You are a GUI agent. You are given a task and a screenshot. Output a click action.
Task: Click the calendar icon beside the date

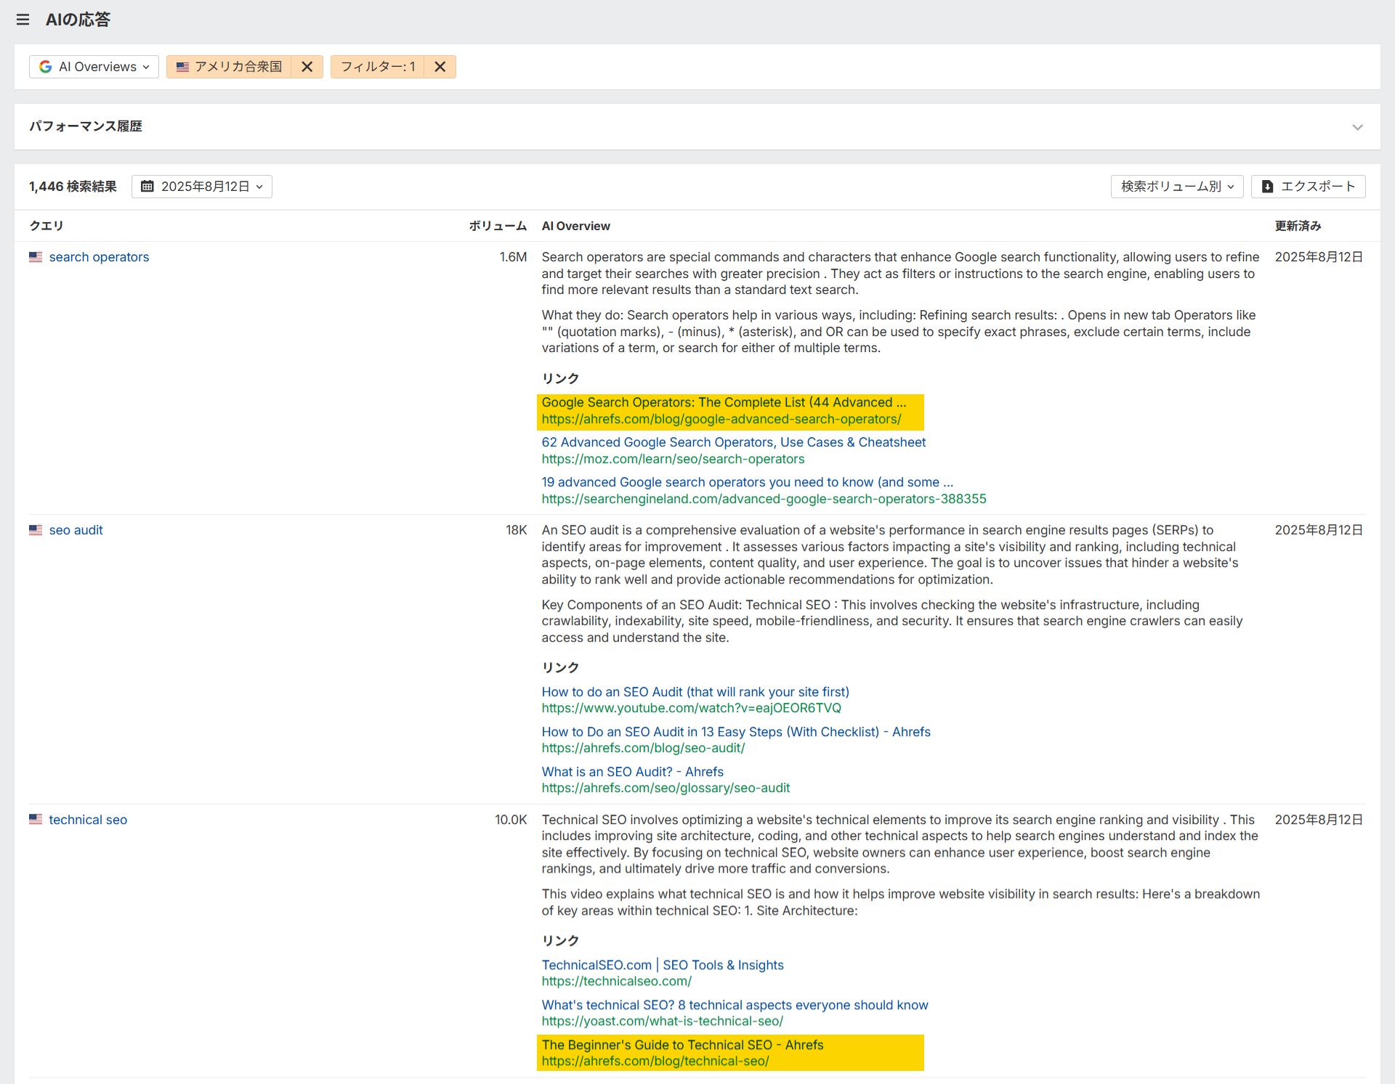[x=149, y=186]
